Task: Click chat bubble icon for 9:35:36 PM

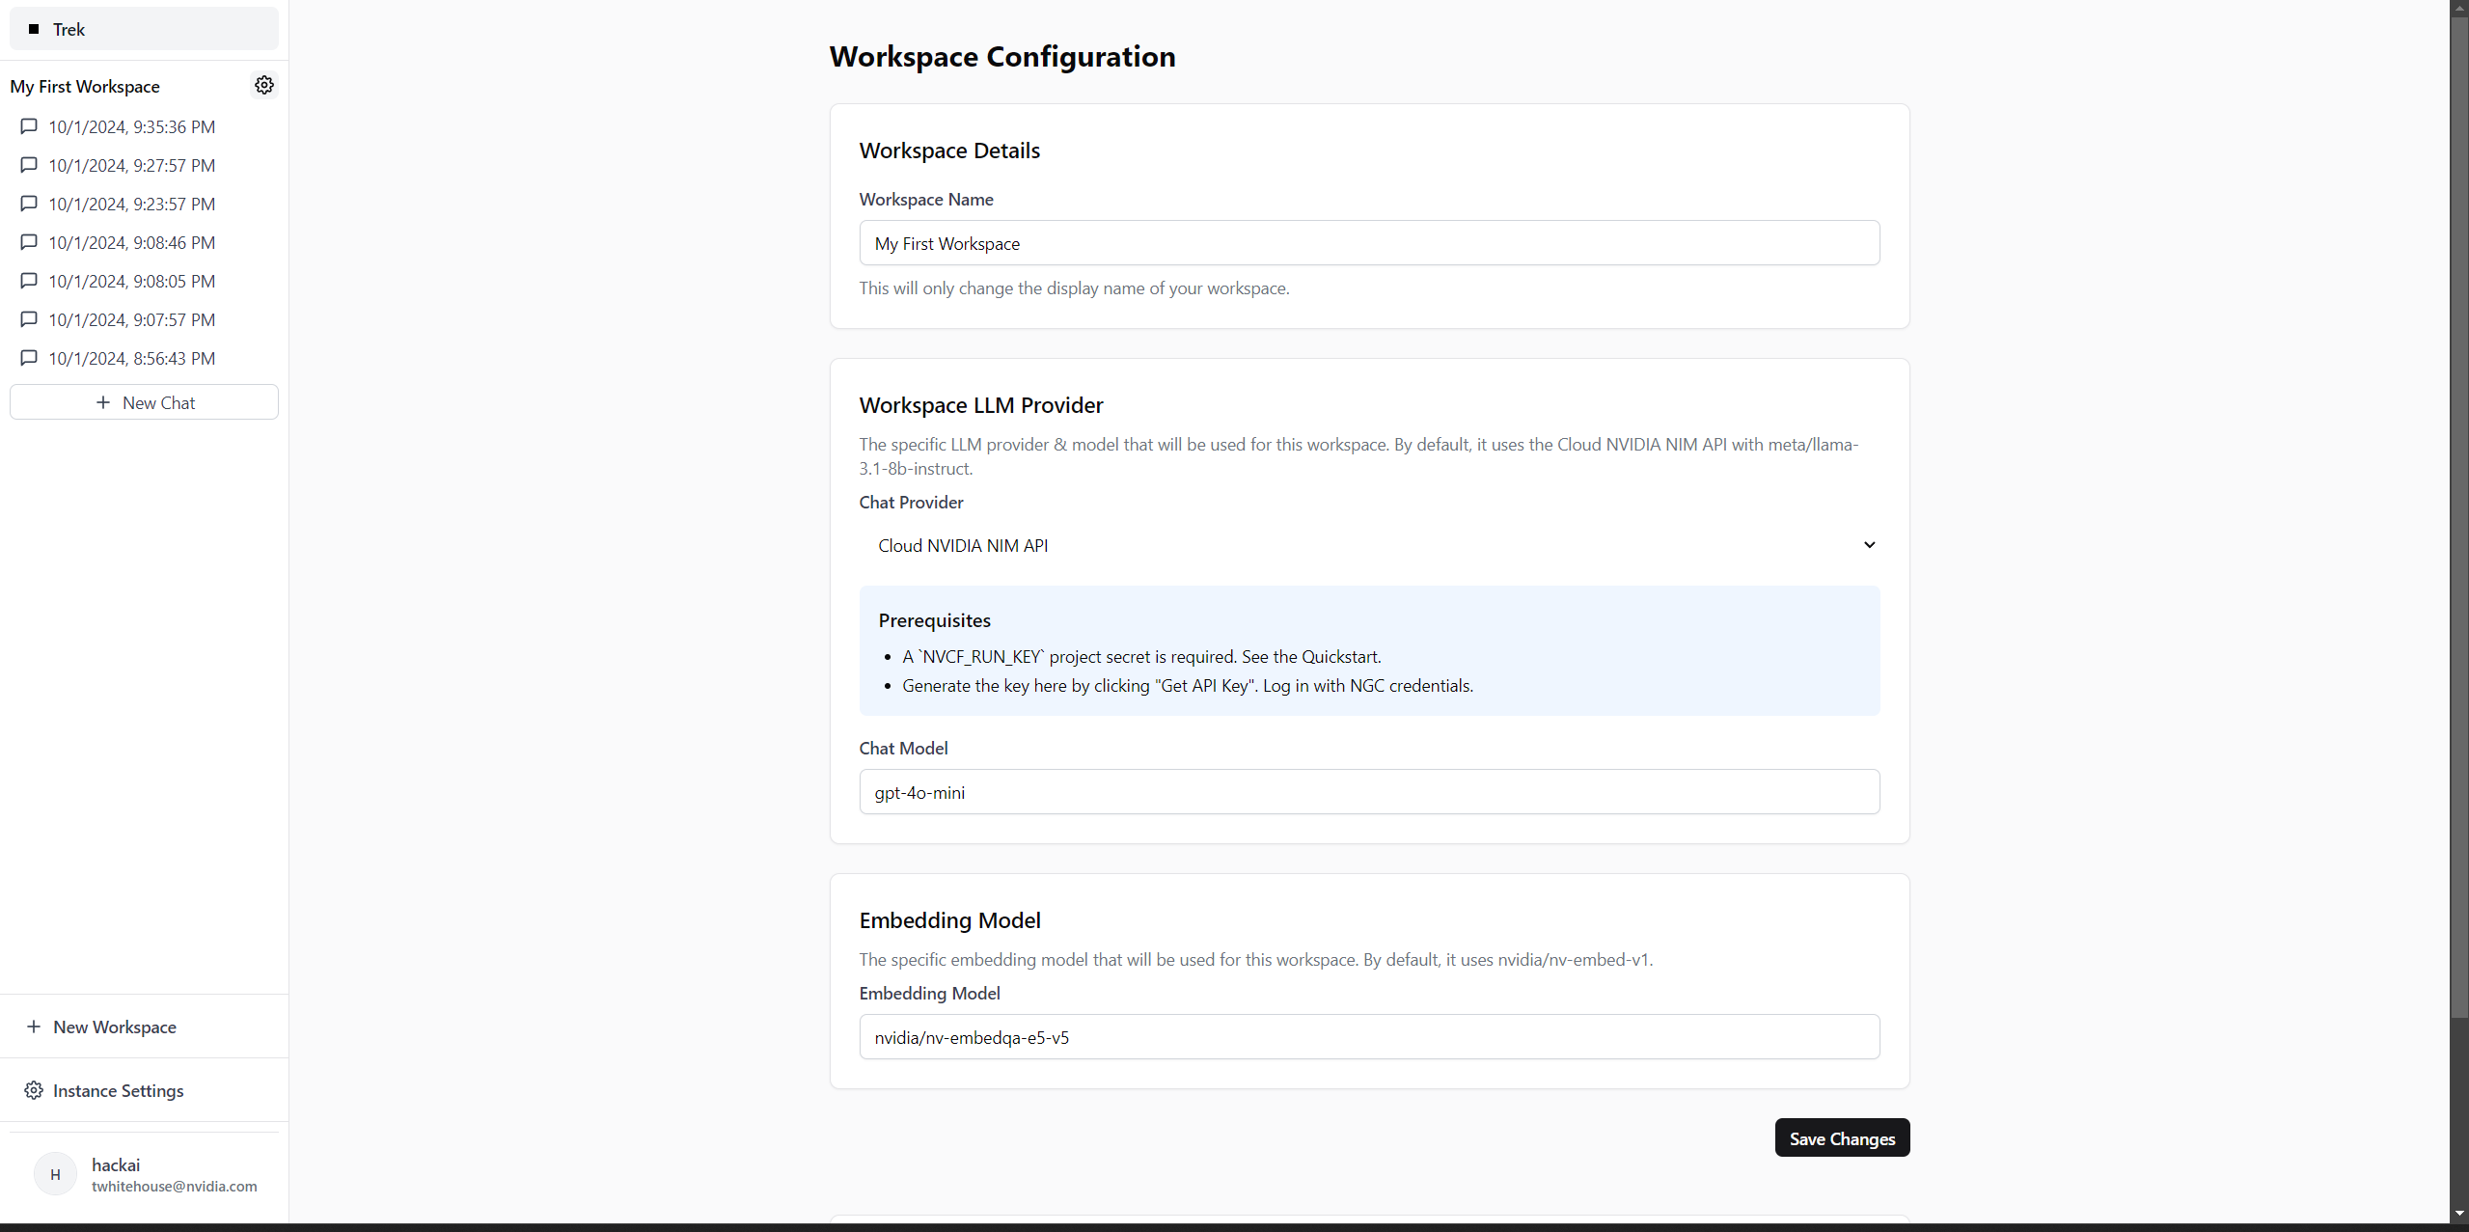Action: [29, 126]
